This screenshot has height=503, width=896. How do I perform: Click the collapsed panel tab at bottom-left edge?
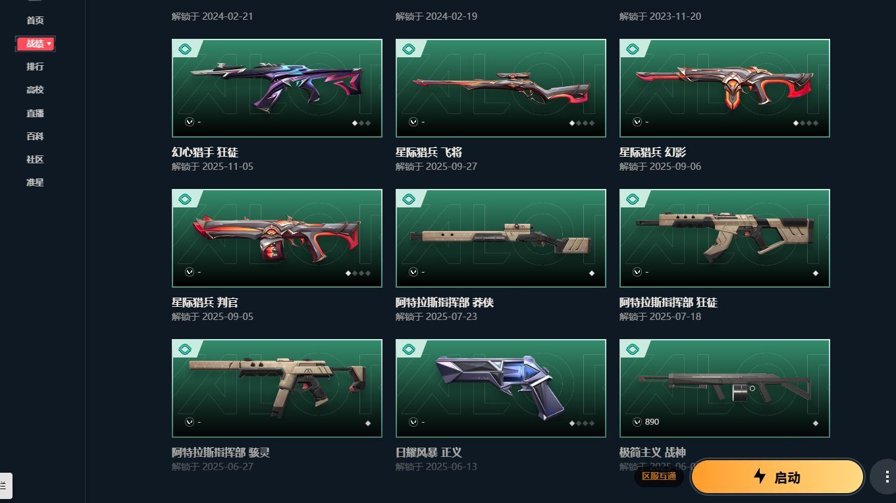click(x=5, y=485)
